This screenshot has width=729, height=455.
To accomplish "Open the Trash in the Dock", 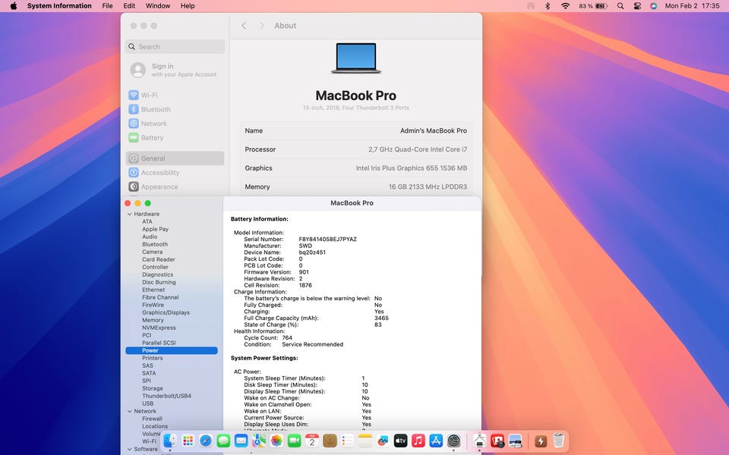I will 559,441.
